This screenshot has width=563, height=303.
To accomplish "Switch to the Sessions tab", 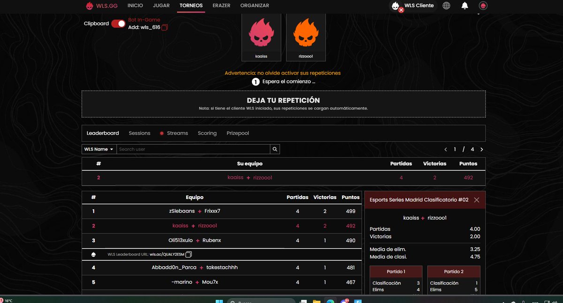I will click(139, 133).
